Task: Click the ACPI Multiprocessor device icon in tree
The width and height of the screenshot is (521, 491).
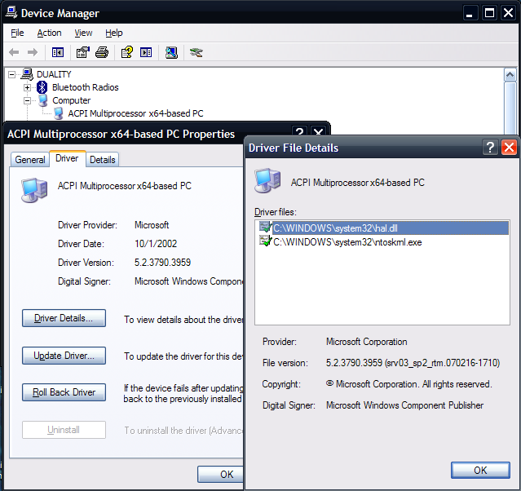Action: pos(59,113)
